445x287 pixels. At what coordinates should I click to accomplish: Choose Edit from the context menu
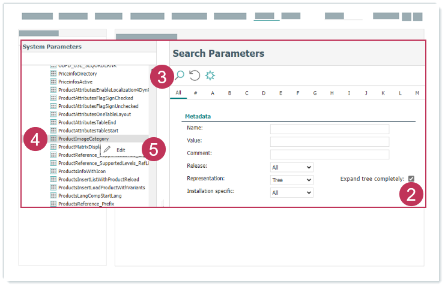pos(121,150)
